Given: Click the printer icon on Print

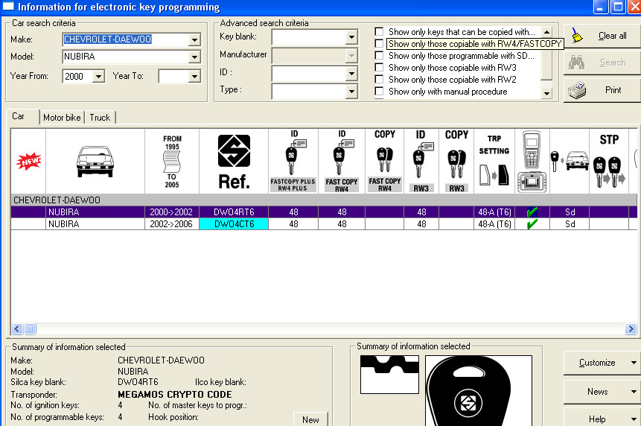Looking at the screenshot, I should coord(577,90).
